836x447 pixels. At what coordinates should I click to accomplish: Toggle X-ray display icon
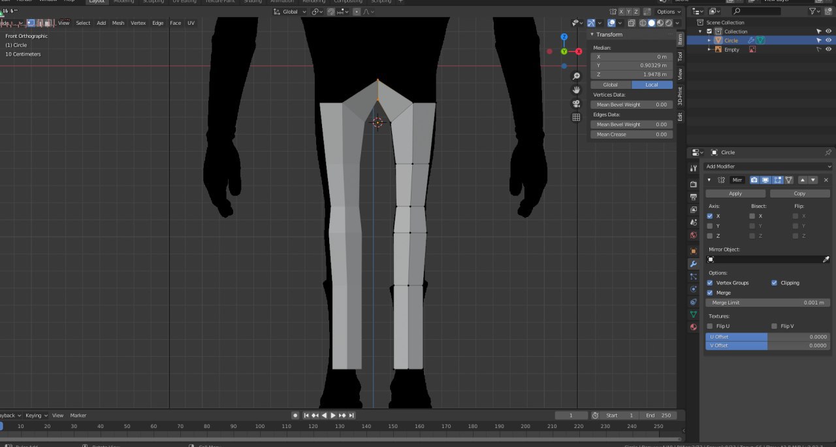[631, 23]
